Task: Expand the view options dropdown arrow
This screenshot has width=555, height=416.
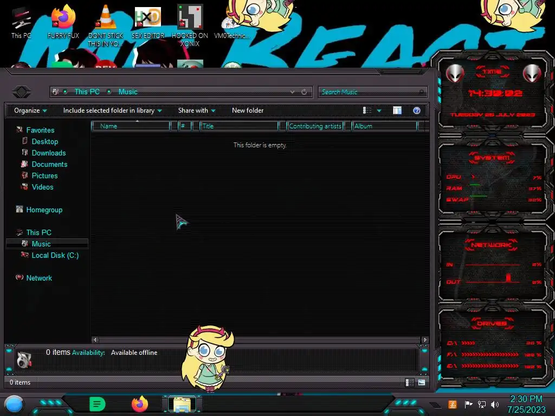Action: coord(379,110)
